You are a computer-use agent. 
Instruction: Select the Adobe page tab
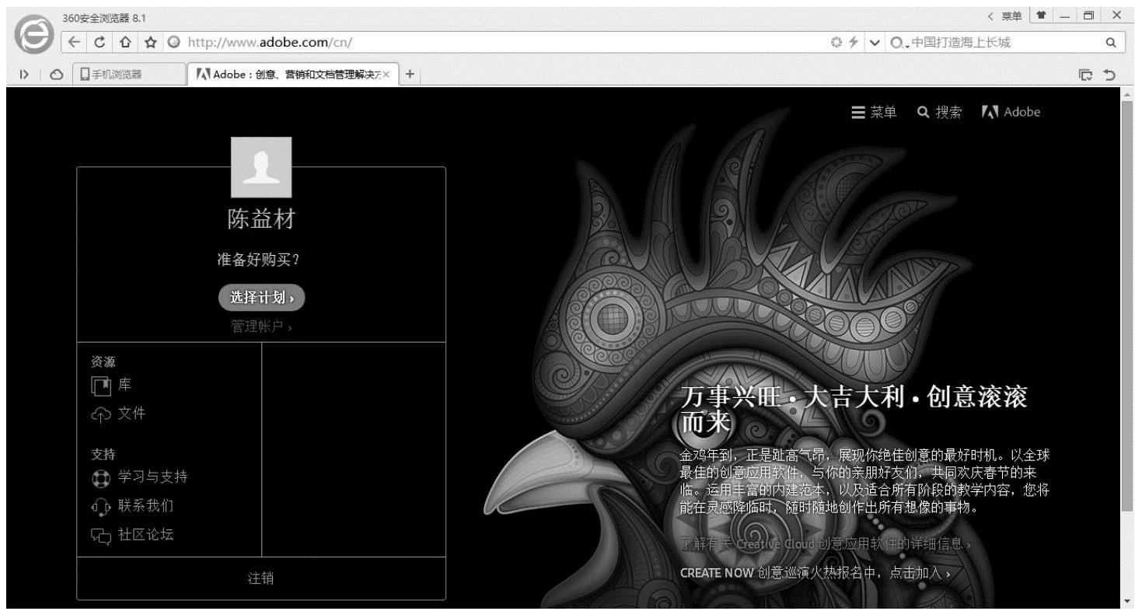tap(292, 75)
